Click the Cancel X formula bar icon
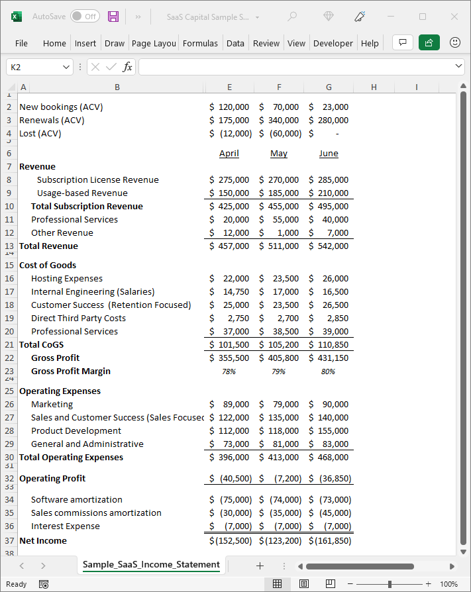 95,67
